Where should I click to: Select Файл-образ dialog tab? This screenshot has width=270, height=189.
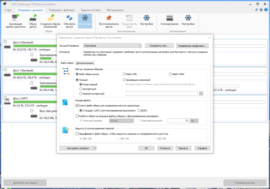[x=67, y=63]
